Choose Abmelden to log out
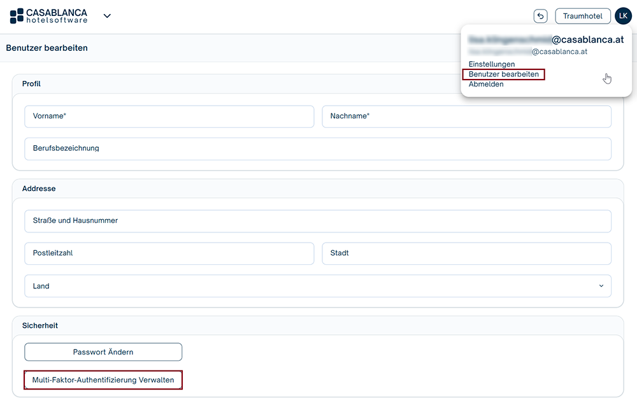The width and height of the screenshot is (637, 410). pos(486,84)
